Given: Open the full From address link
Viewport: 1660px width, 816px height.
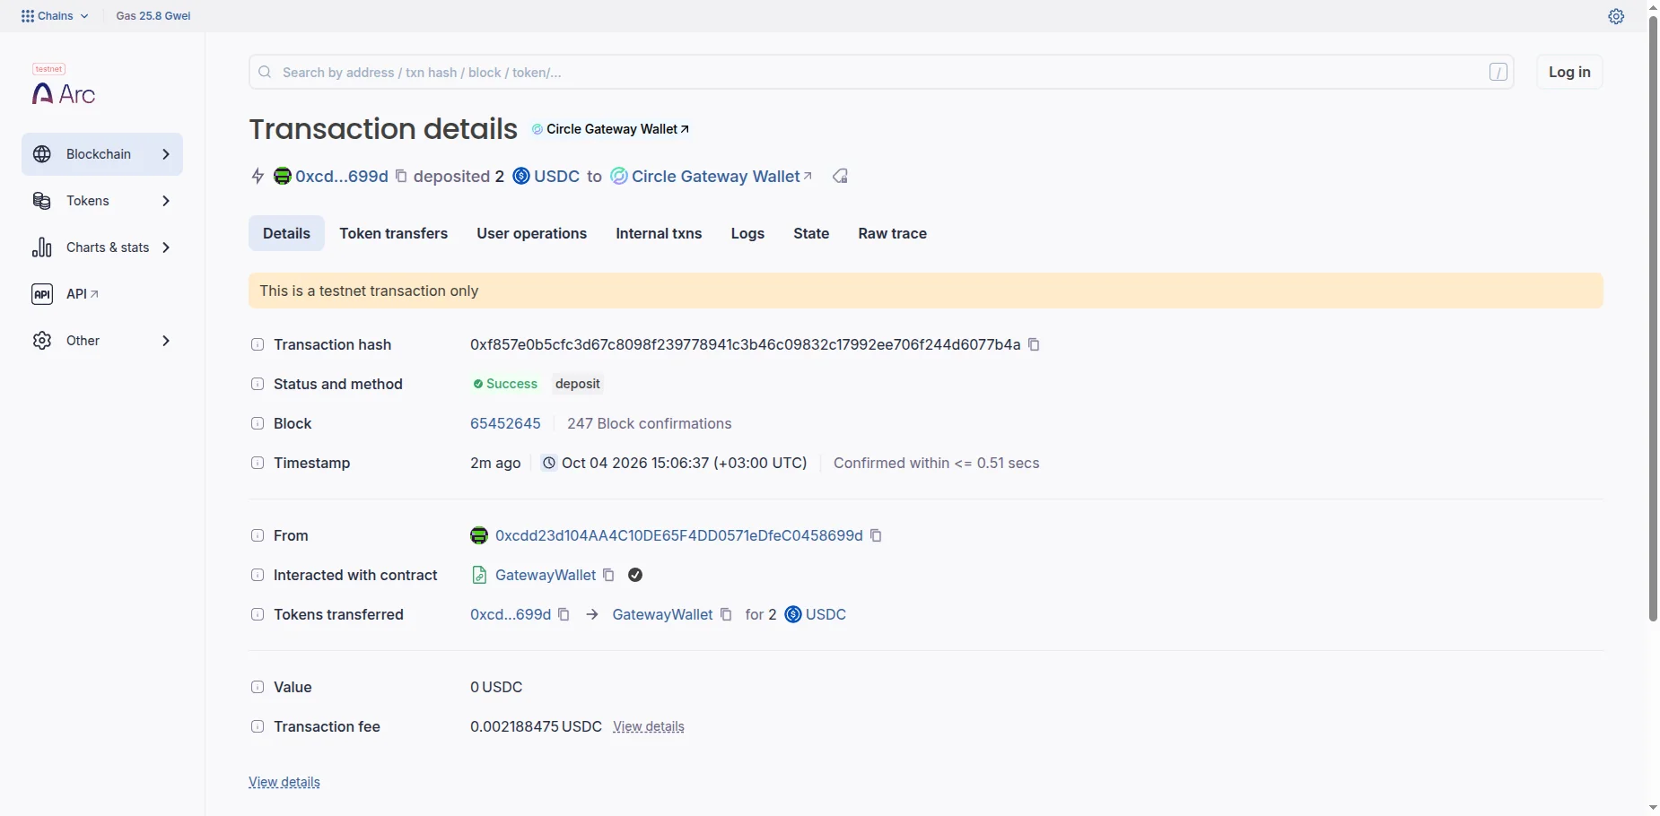Looking at the screenshot, I should [678, 535].
